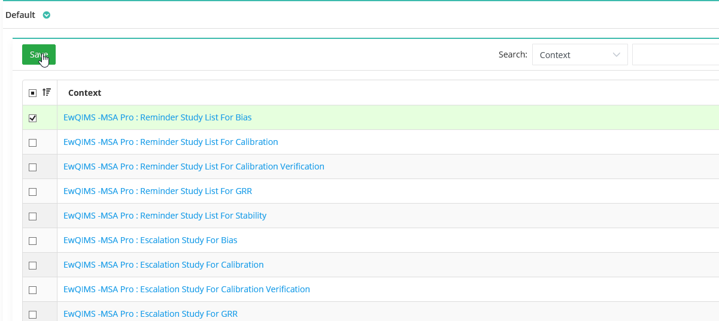719x321 pixels.
Task: Click the sort order icon in header
Action: click(x=47, y=92)
